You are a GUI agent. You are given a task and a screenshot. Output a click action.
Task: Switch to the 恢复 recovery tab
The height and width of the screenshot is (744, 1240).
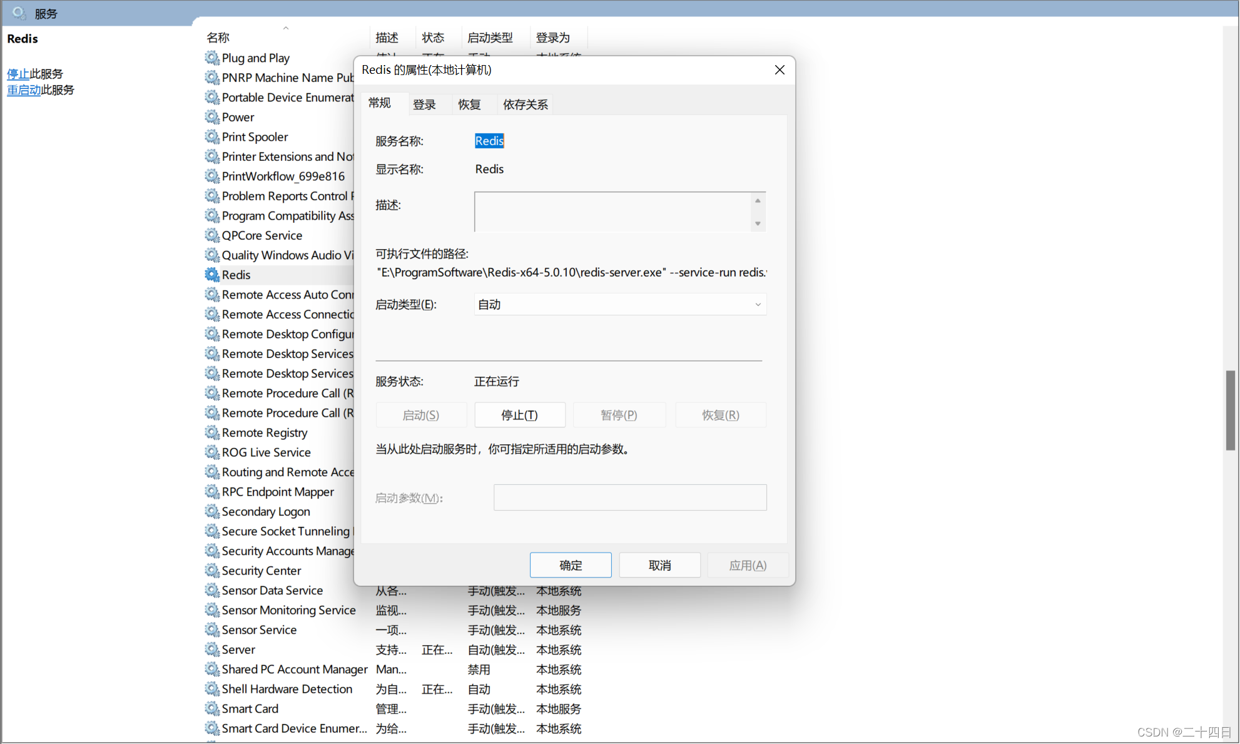coord(469,104)
